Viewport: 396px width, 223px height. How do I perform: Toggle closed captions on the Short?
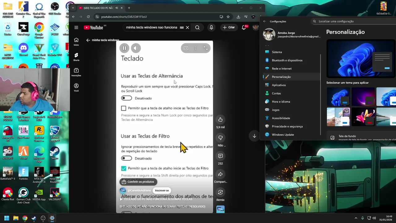(x=186, y=48)
